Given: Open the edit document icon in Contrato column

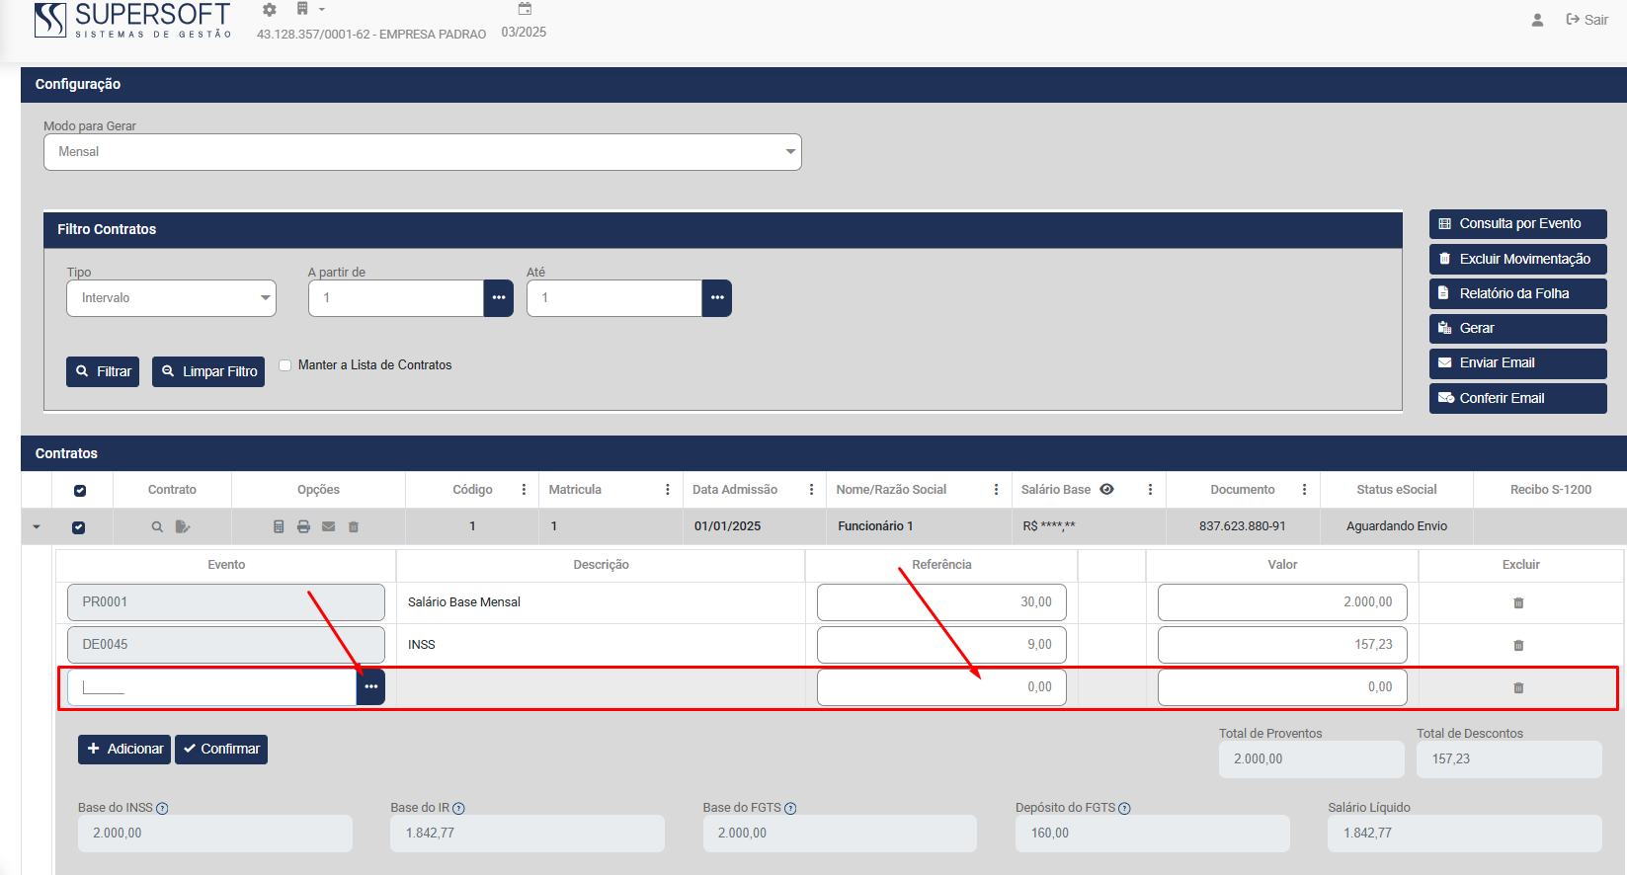Looking at the screenshot, I should coord(183,526).
